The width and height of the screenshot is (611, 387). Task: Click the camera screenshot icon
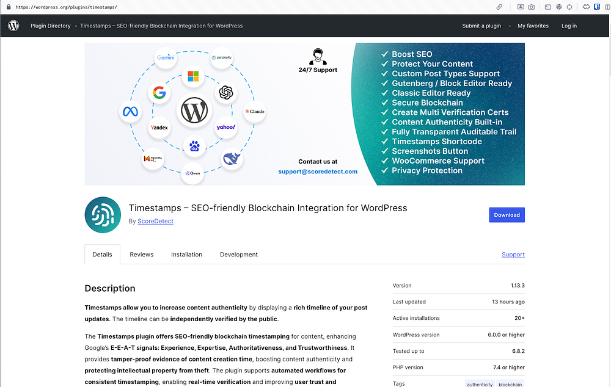coord(532,7)
